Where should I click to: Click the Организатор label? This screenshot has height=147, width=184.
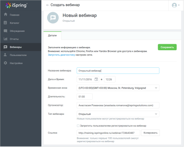coord(55,105)
